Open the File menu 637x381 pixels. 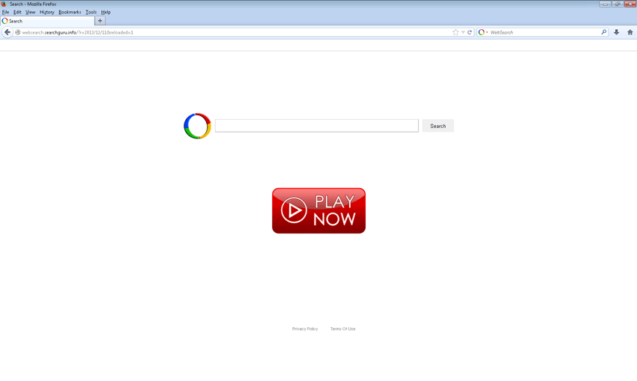click(5, 12)
